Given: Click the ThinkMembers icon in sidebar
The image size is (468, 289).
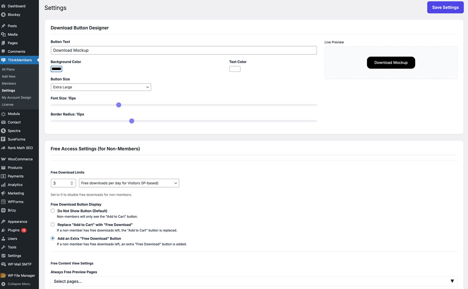Looking at the screenshot, I should pos(3,60).
